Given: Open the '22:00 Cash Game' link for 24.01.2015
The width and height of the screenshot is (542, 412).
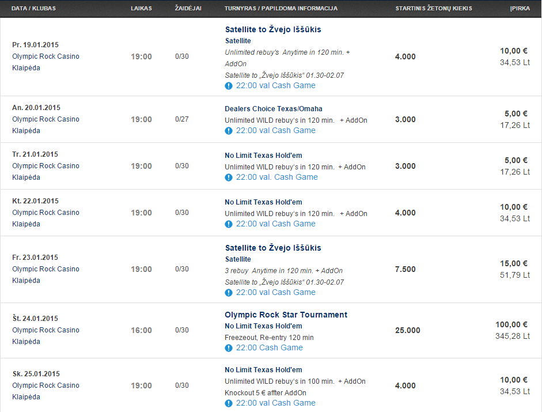Looking at the screenshot, I should (269, 347).
